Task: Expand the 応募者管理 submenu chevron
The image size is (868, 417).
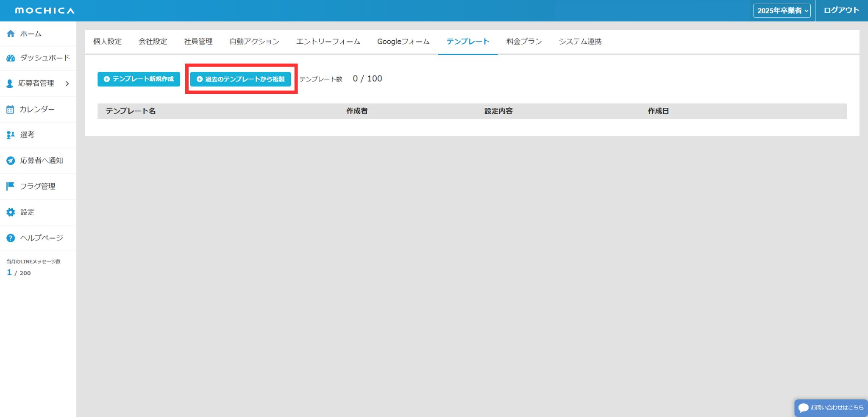Action: pyautogui.click(x=67, y=84)
